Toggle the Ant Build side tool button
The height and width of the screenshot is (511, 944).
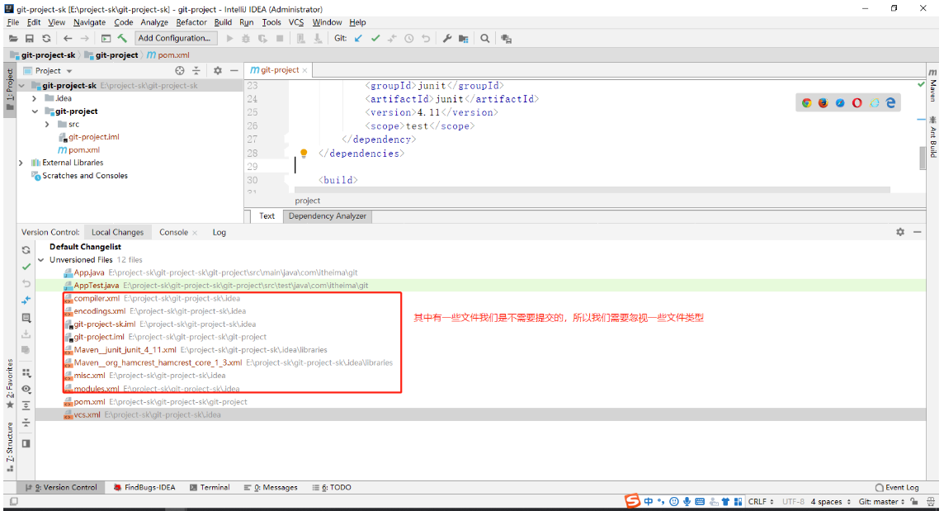point(932,137)
